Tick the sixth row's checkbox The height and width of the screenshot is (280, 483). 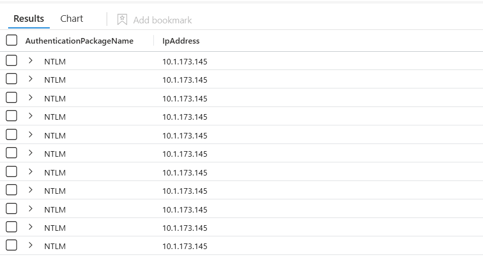(12, 153)
